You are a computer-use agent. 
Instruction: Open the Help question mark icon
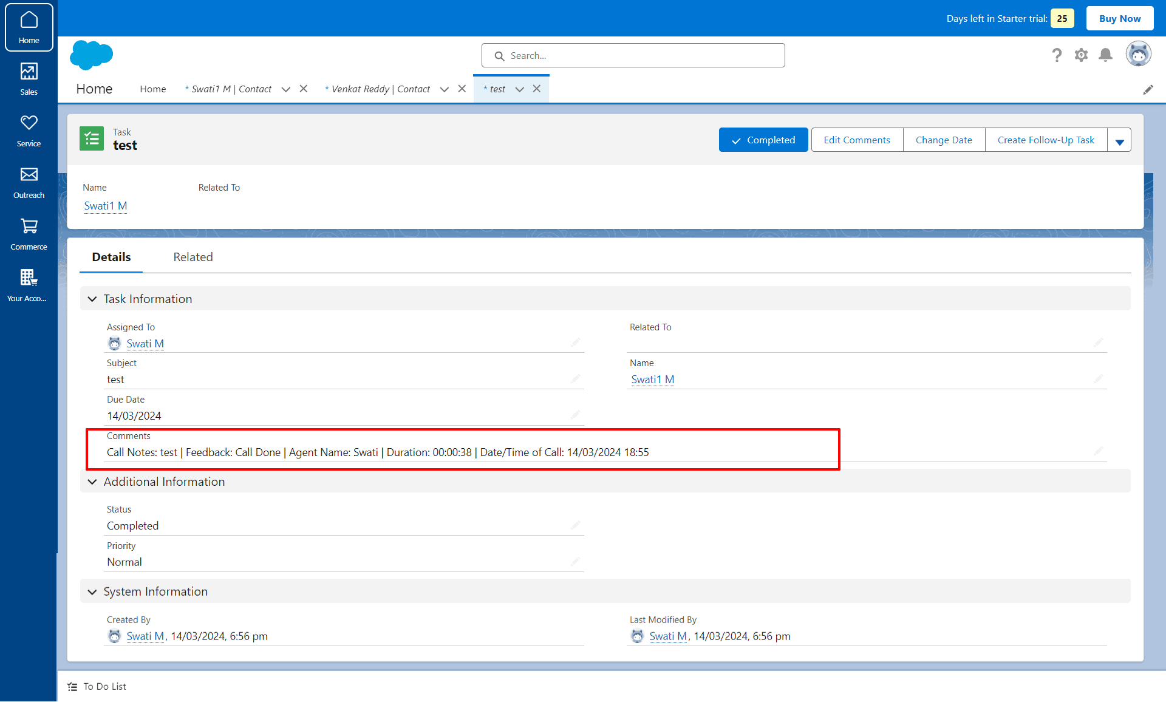pyautogui.click(x=1057, y=55)
